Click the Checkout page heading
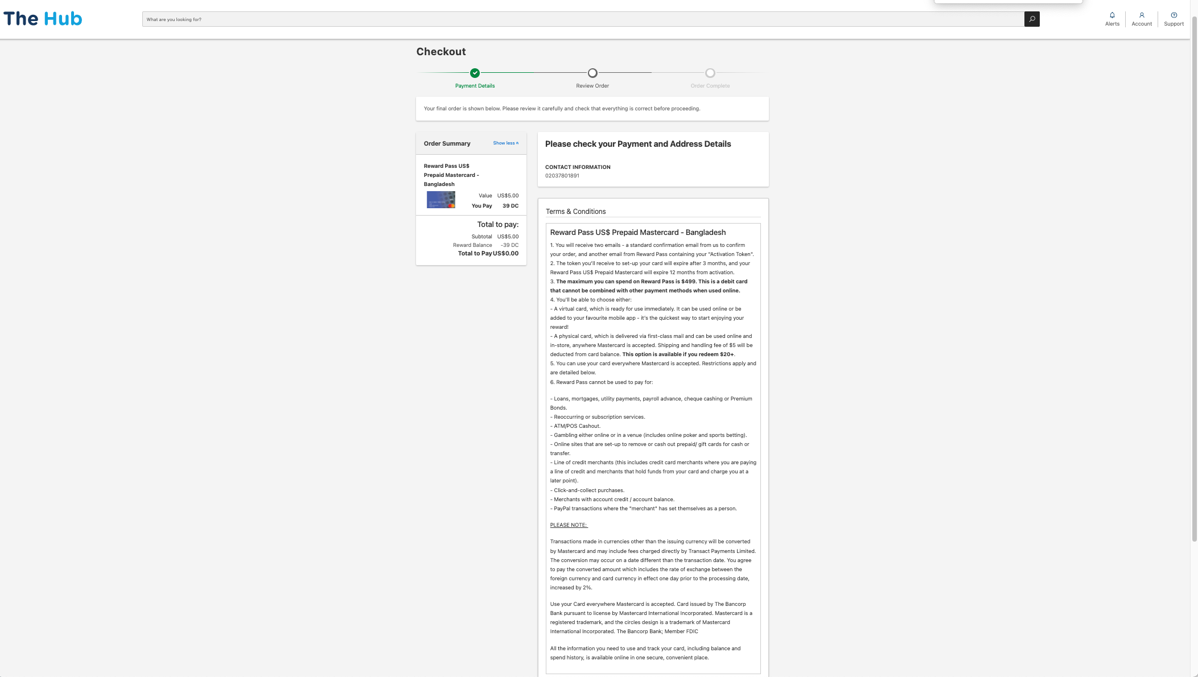1198x677 pixels. (x=441, y=52)
